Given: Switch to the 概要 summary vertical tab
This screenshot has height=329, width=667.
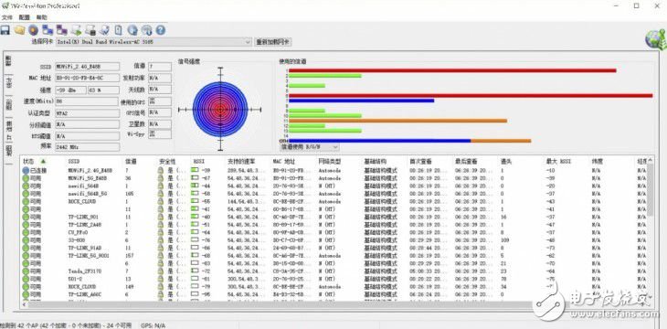Looking at the screenshot, I should [8, 61].
